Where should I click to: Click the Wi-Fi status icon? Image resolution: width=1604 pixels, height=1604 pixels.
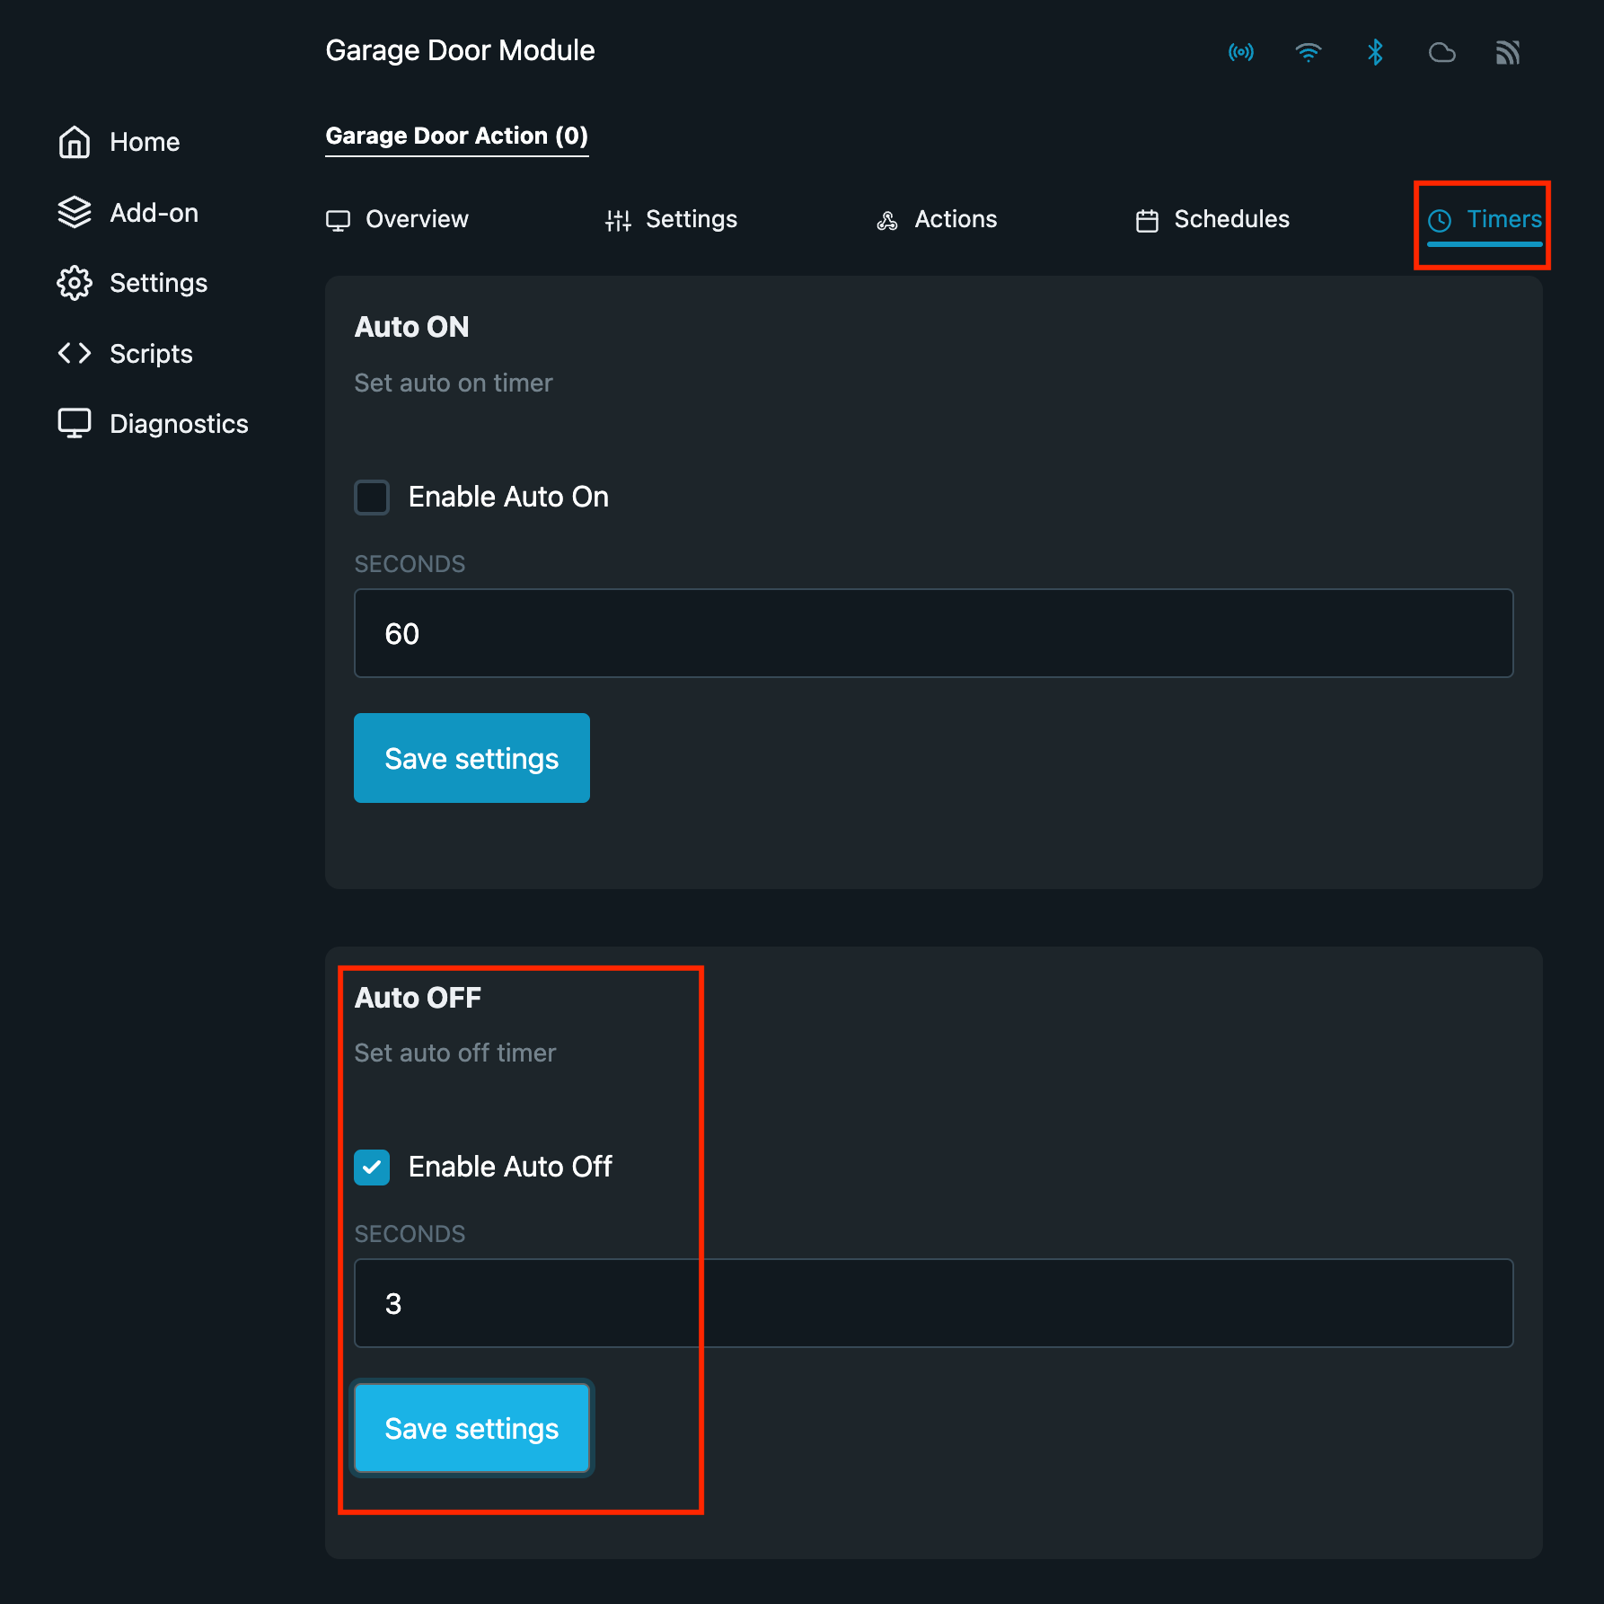[x=1308, y=52]
